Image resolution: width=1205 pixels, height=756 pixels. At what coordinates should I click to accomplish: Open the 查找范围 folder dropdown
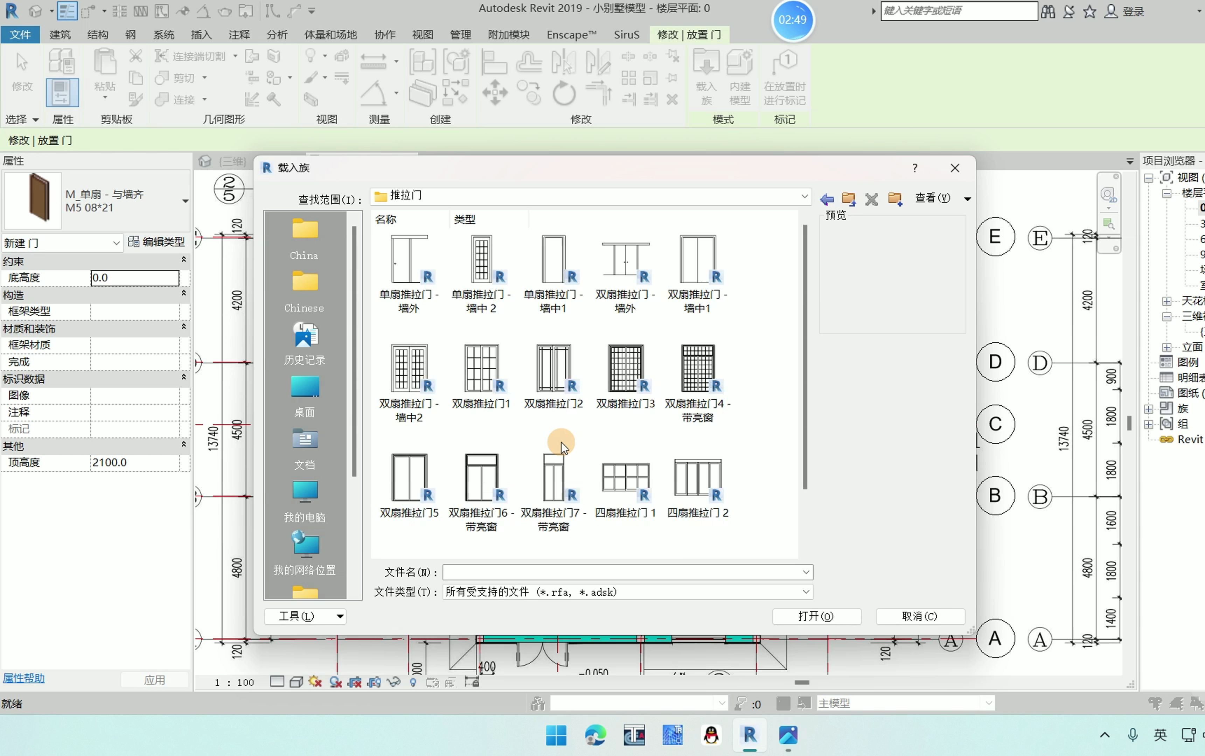point(804,196)
